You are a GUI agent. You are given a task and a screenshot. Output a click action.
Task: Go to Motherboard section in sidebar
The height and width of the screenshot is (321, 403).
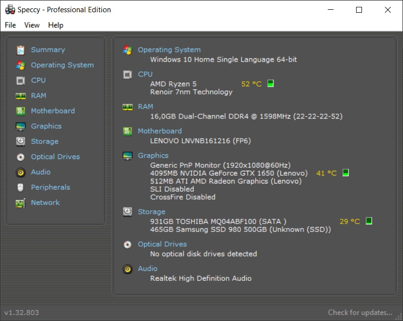tap(53, 111)
